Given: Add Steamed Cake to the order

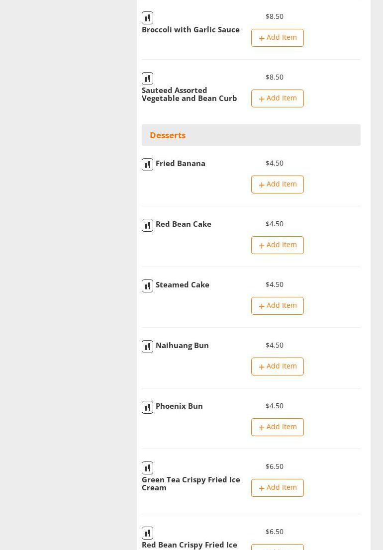Looking at the screenshot, I should click(x=278, y=306).
